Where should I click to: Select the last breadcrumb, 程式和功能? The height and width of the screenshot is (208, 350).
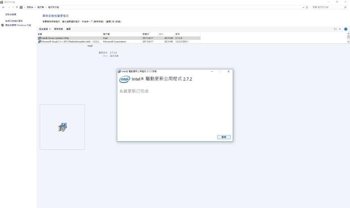point(53,7)
